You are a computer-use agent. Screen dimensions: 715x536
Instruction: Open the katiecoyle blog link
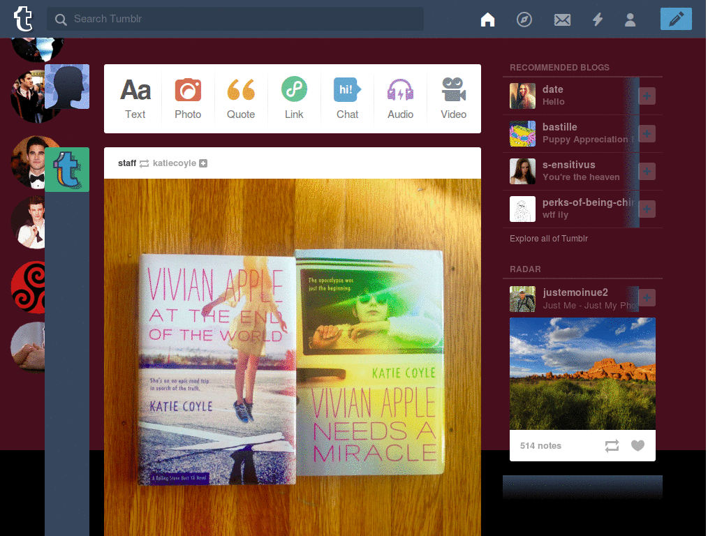point(174,163)
